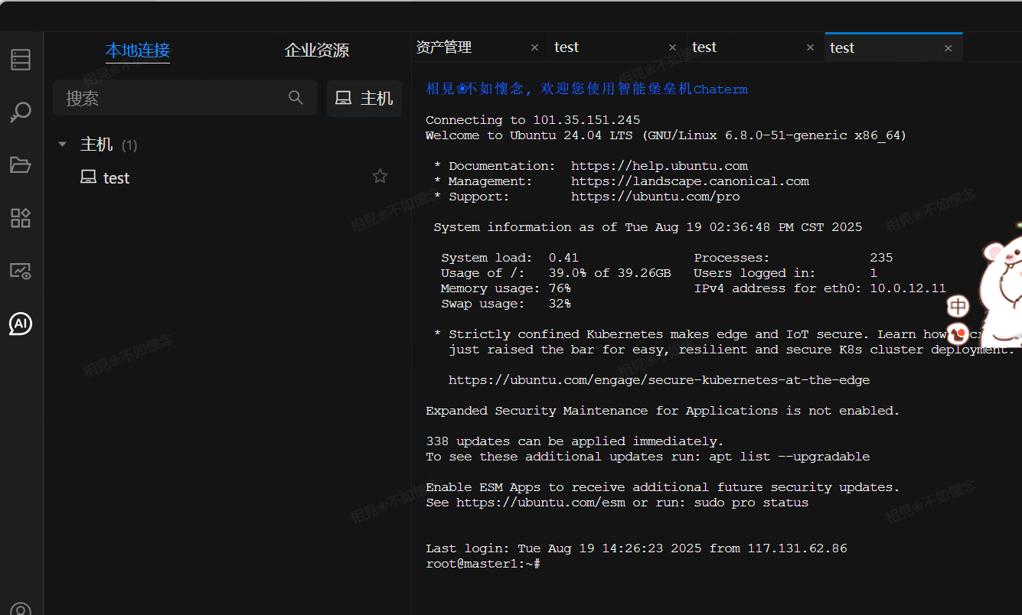
Task: Click the magnifier icon in the search box
Action: [295, 98]
